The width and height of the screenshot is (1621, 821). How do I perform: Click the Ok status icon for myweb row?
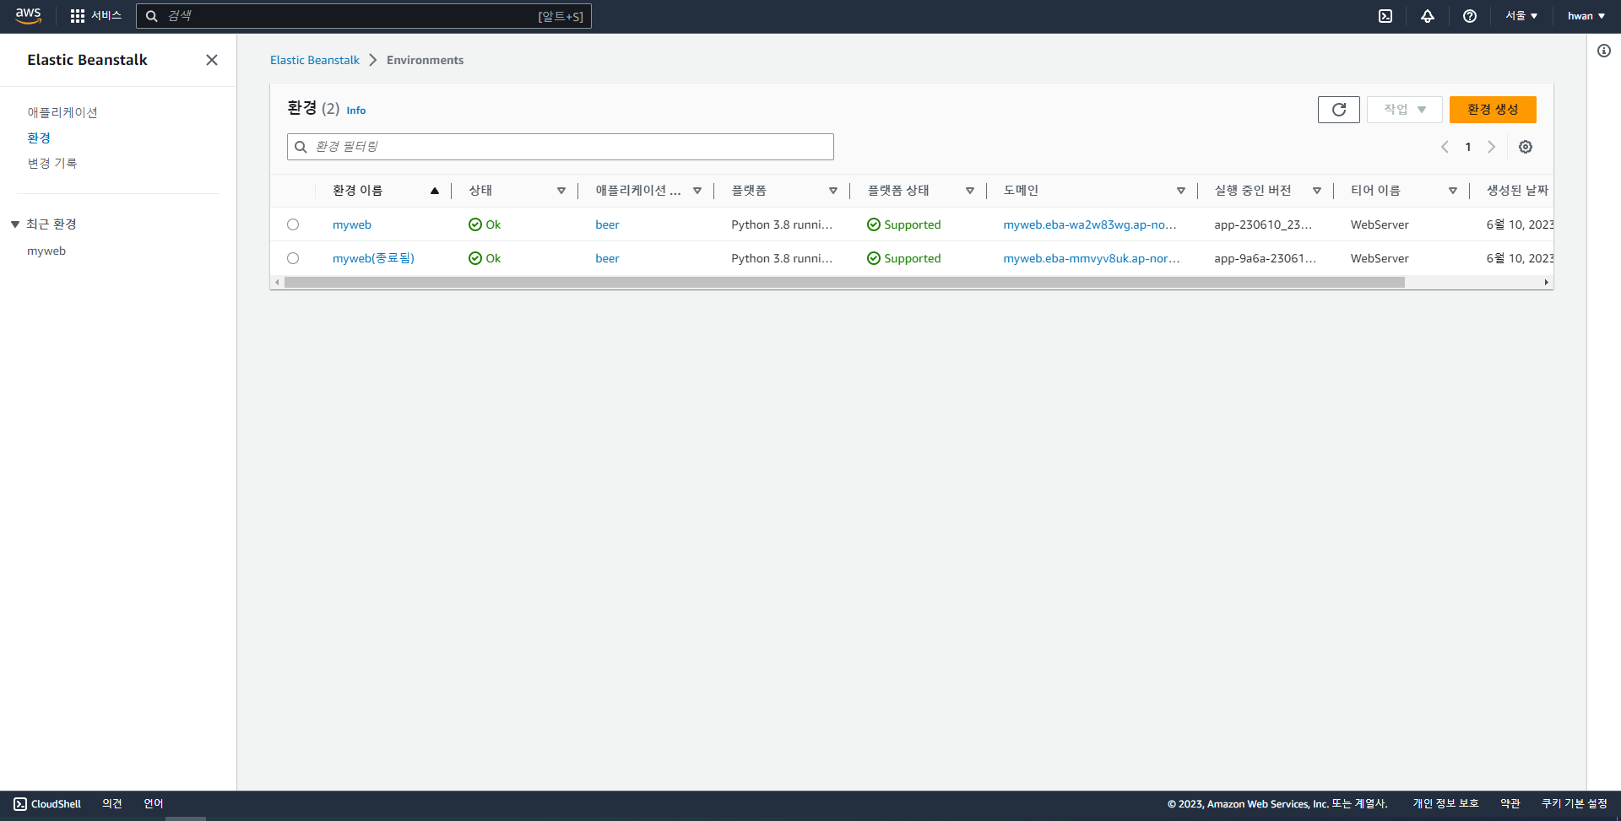475,224
